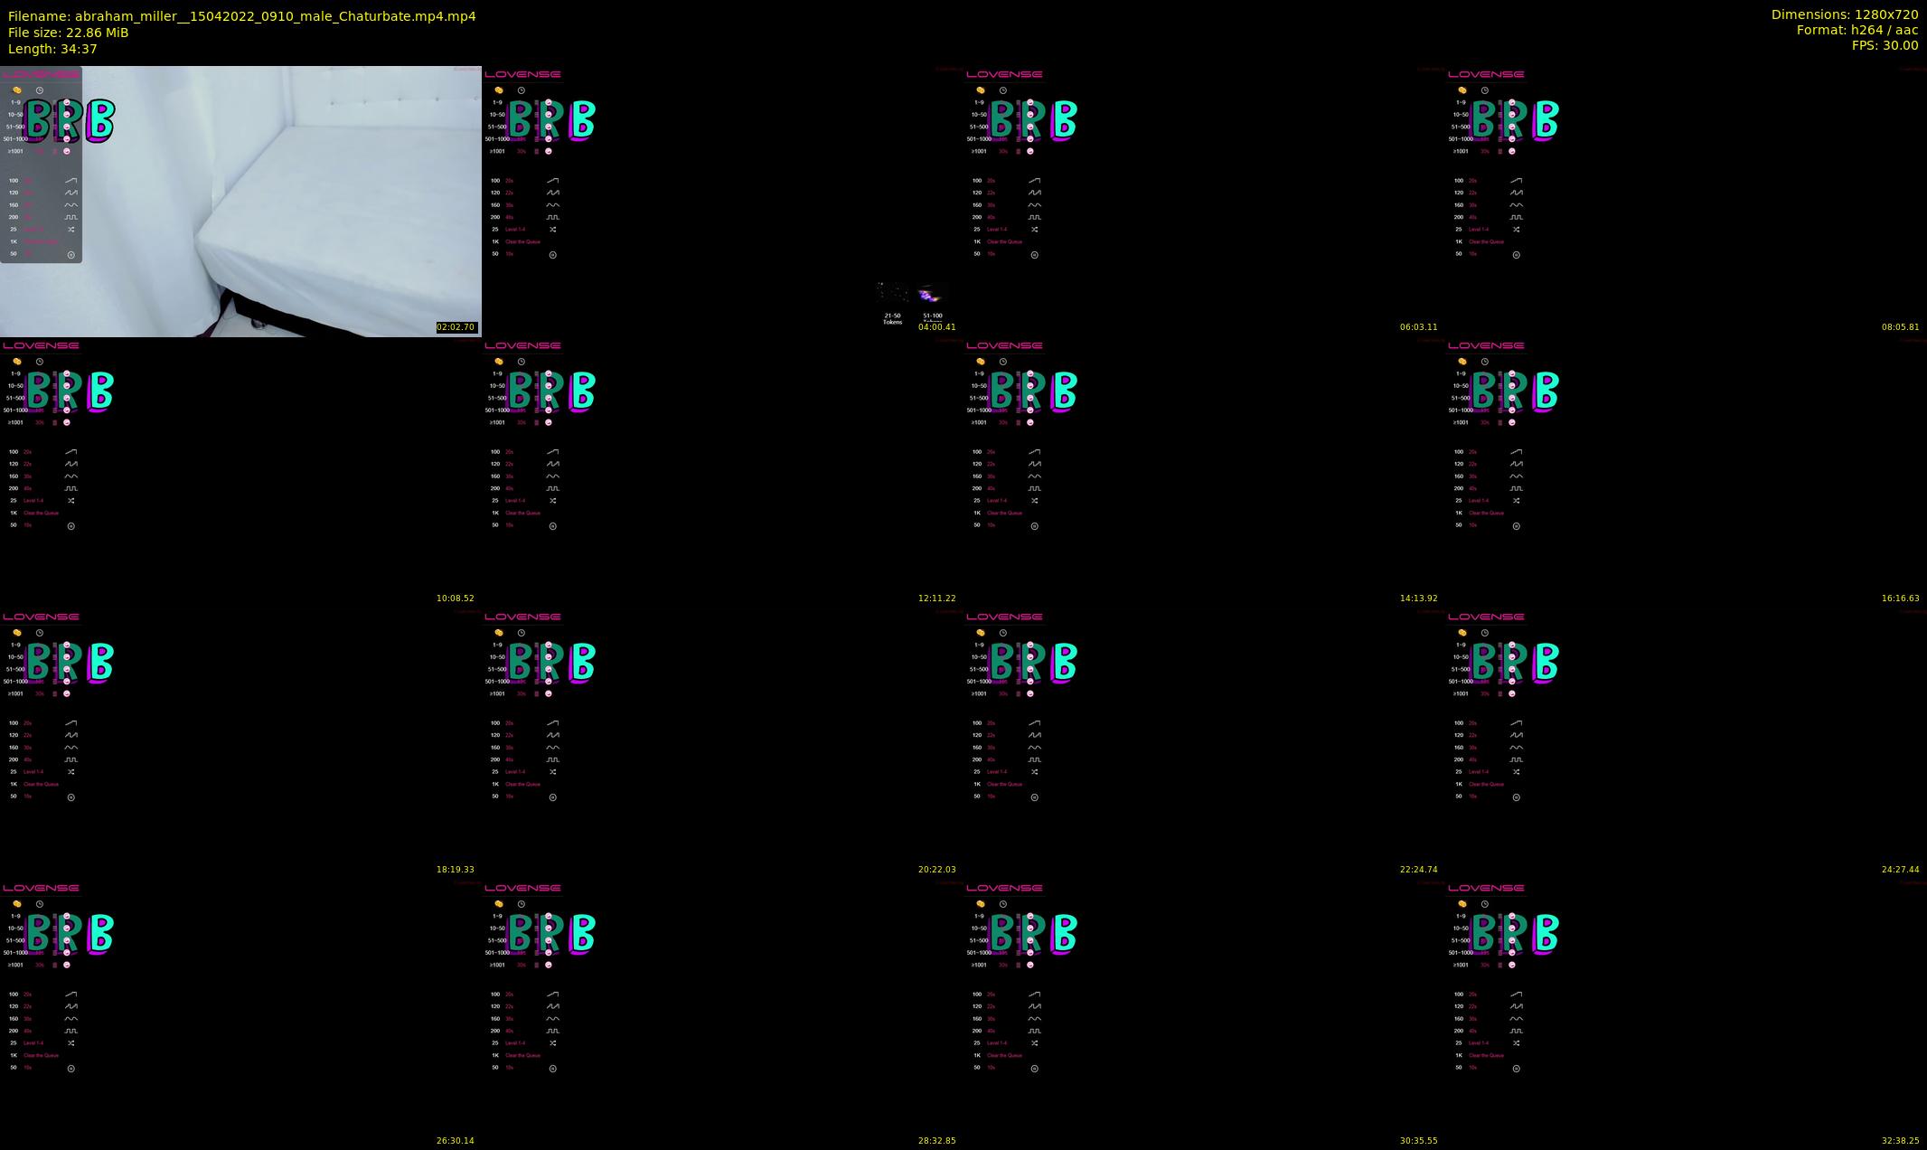Viewport: 1927px width, 1150px height.
Task: Click the 'Dimensions: 1280x720' header text
Action: (x=1844, y=14)
